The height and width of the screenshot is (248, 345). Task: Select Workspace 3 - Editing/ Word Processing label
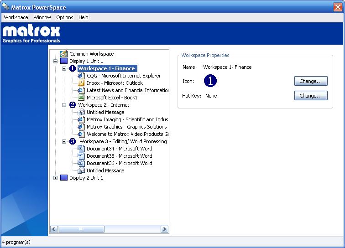tap(123, 141)
